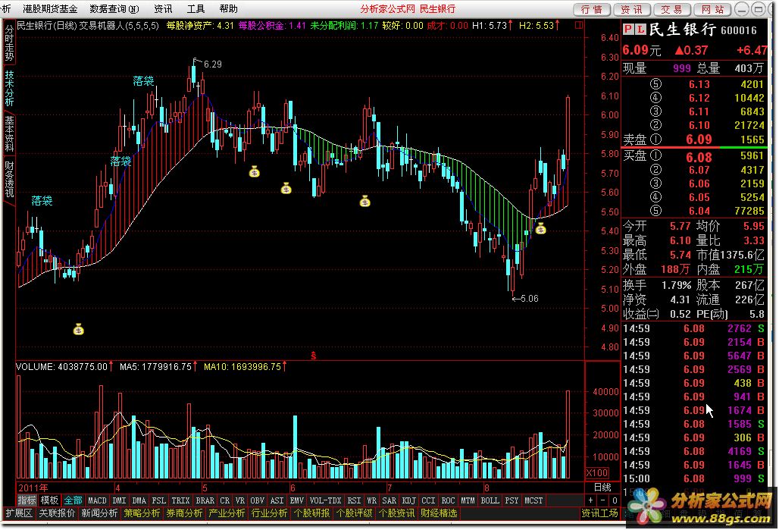This screenshot has width=779, height=530.
Task: Apply the KDJ indicator
Action: 408,500
